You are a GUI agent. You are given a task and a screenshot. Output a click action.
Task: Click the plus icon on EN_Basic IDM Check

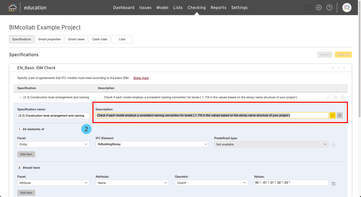click(x=332, y=68)
